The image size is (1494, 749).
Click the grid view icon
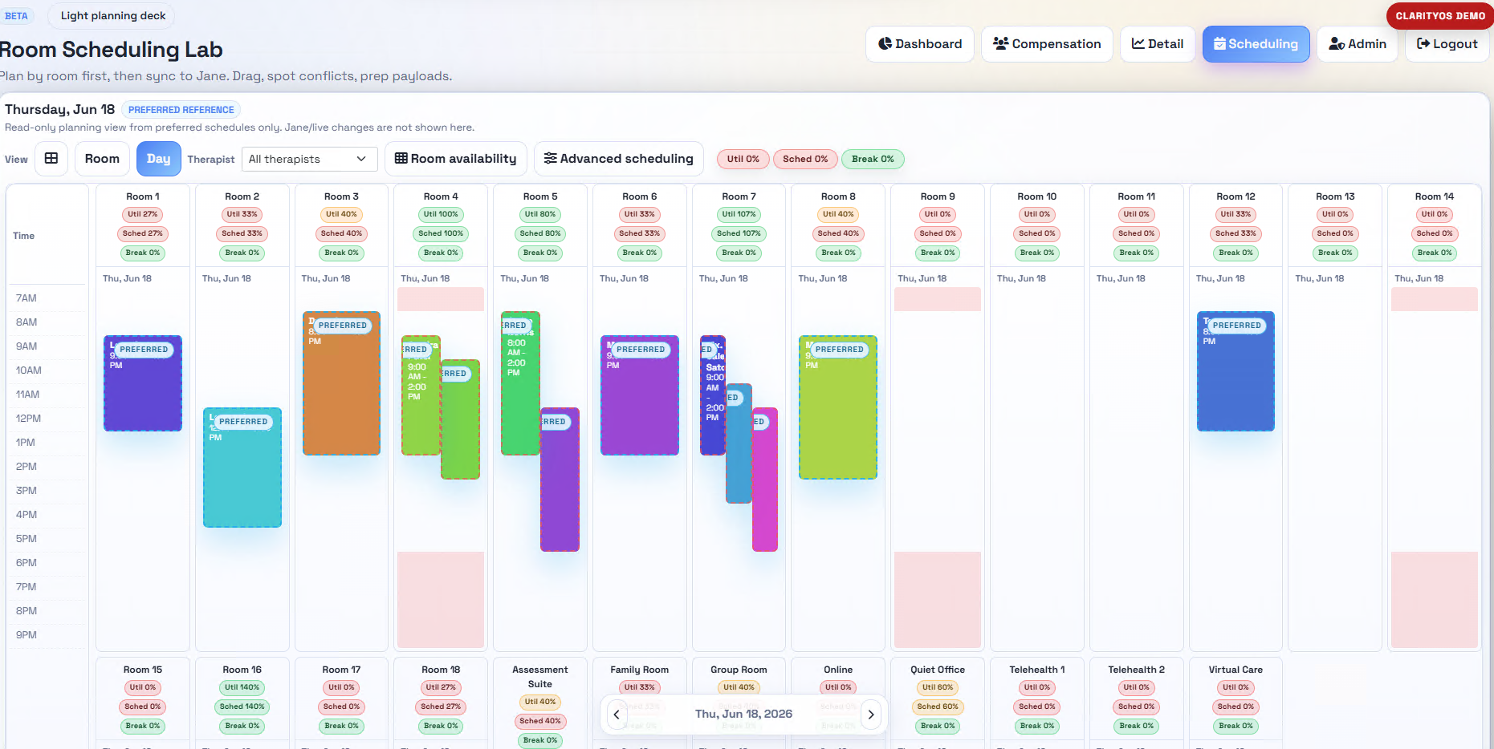pyautogui.click(x=51, y=159)
